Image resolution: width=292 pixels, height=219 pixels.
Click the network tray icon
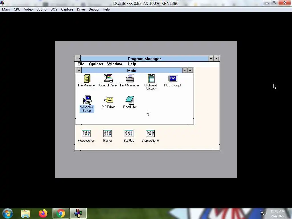point(263,213)
